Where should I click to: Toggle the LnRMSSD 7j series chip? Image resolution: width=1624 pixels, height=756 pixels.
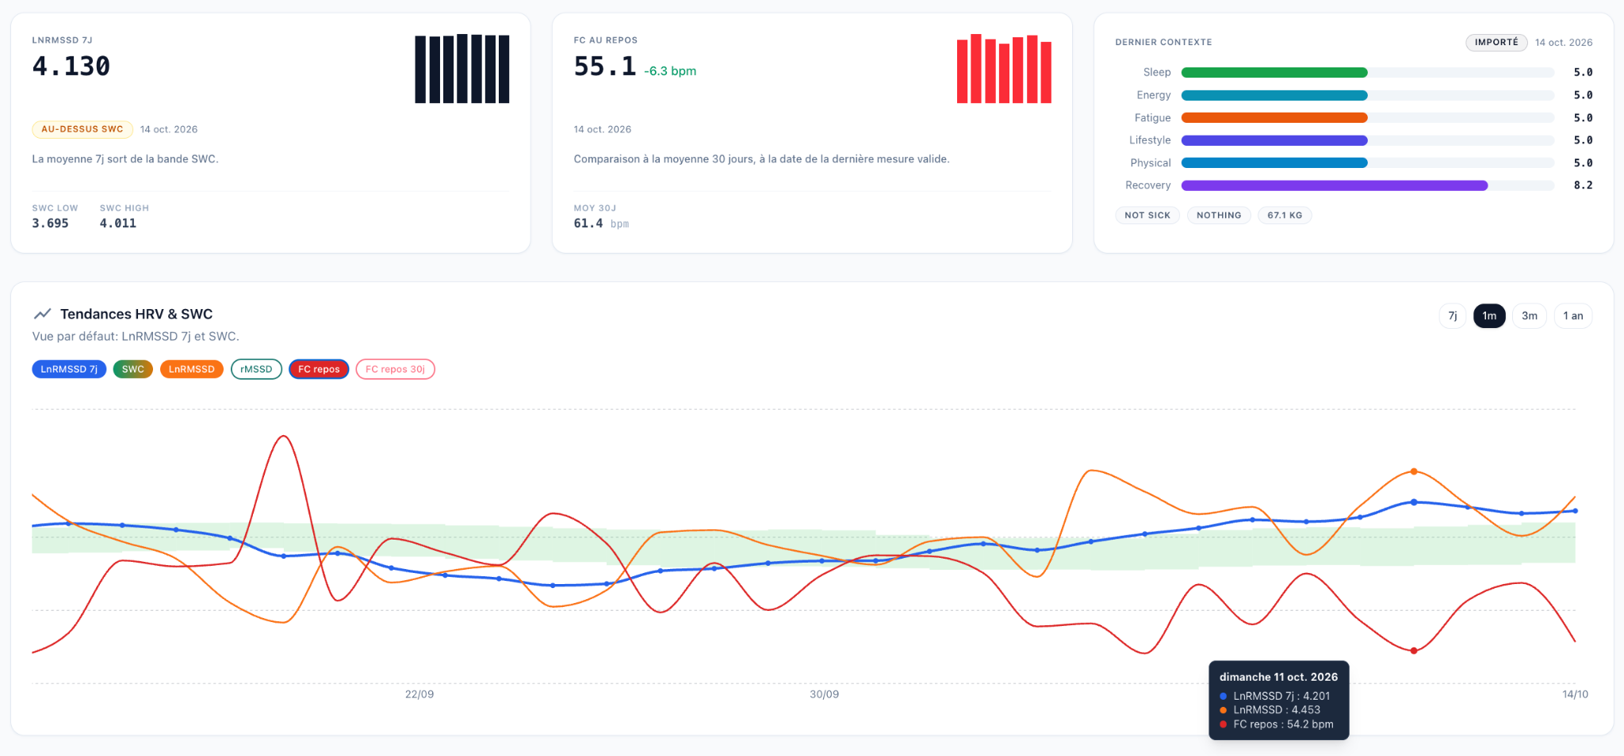click(x=69, y=369)
